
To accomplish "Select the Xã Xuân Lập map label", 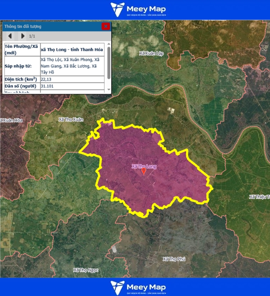I will click(x=152, y=53).
